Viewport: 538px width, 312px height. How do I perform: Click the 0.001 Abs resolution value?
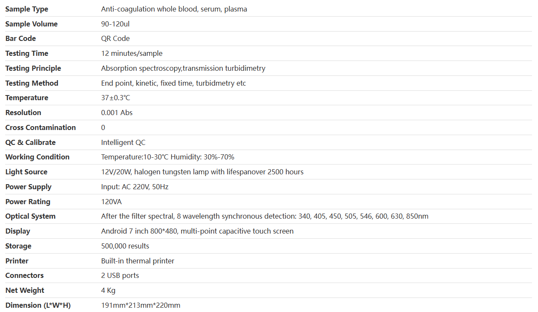(x=117, y=113)
